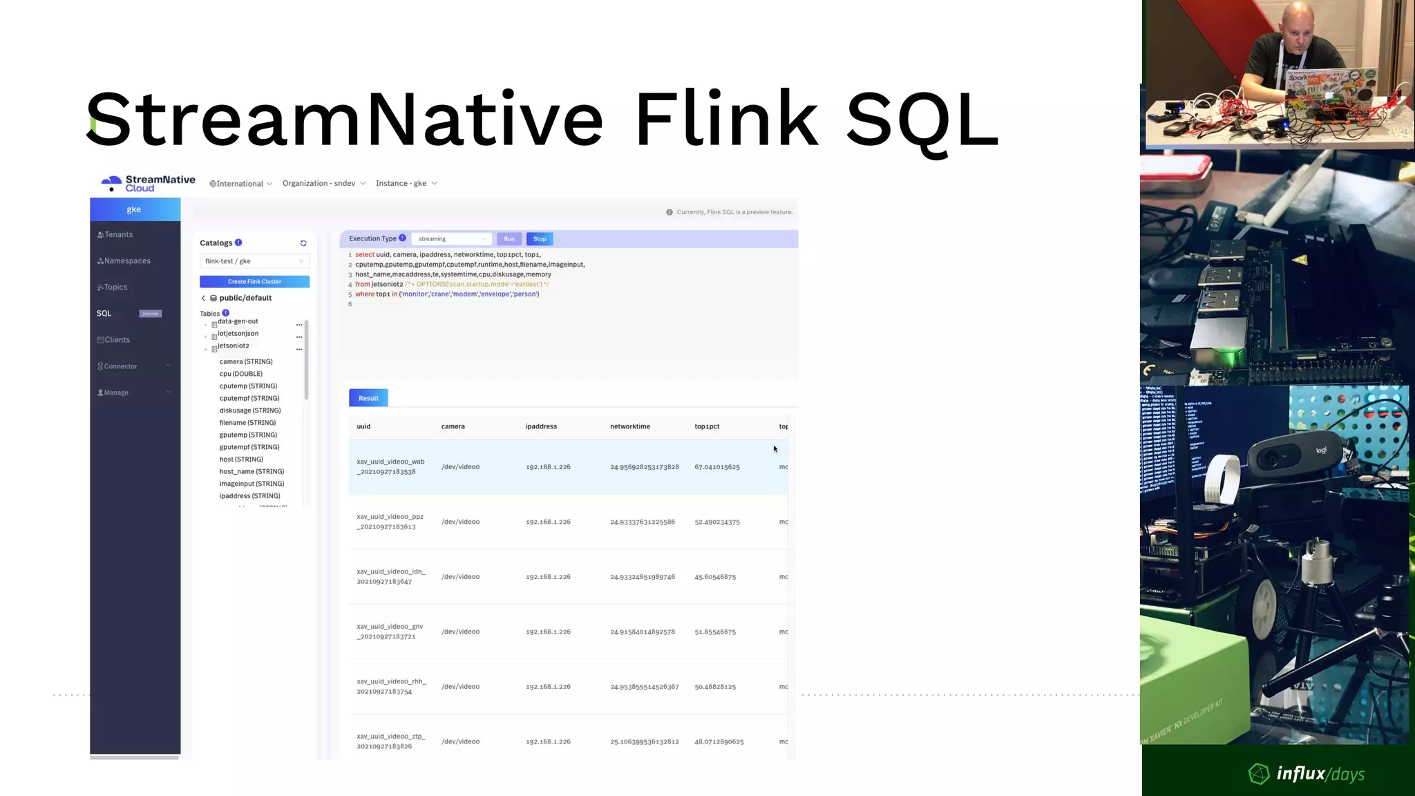Click the Topics sidebar icon
Viewport: 1415px width, 796px height.
click(x=100, y=287)
